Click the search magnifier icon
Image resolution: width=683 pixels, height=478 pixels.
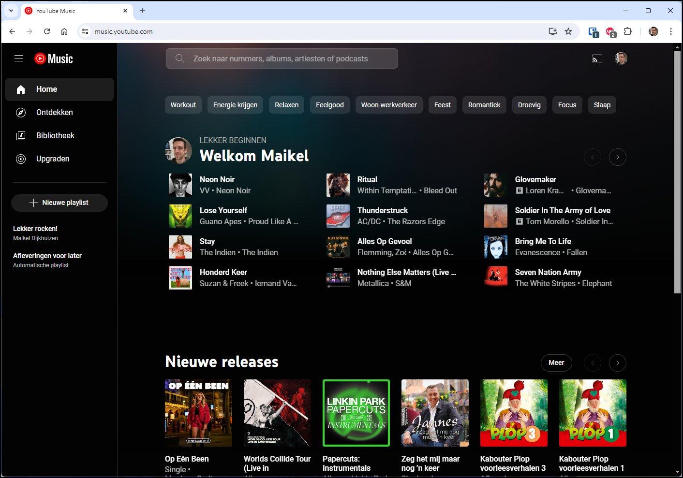point(179,58)
